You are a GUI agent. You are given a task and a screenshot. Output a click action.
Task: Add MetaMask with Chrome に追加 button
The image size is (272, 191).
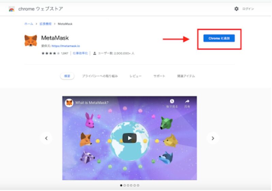tap(219, 38)
